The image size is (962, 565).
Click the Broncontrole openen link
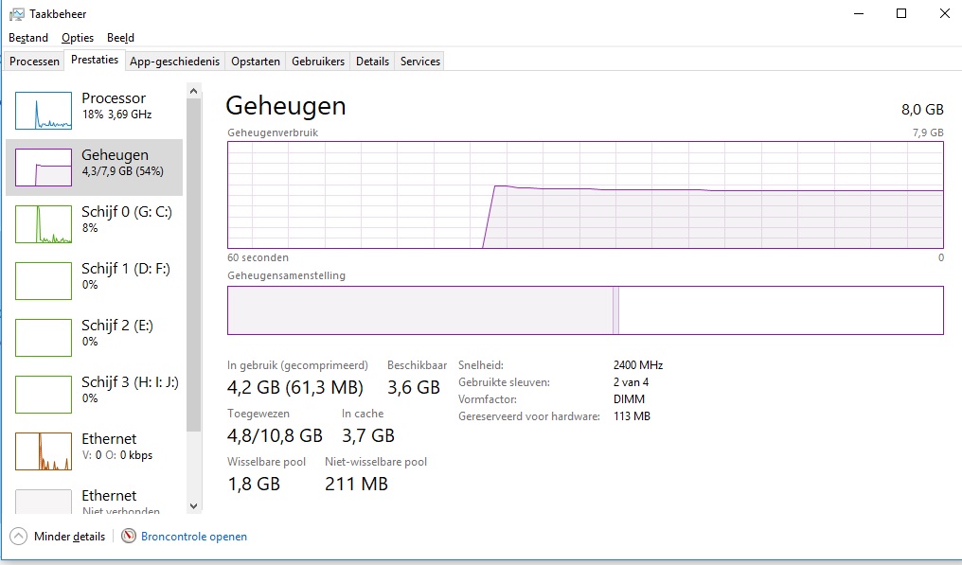(194, 537)
